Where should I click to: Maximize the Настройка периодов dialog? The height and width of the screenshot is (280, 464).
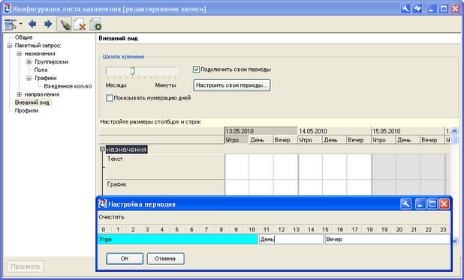(x=432, y=204)
